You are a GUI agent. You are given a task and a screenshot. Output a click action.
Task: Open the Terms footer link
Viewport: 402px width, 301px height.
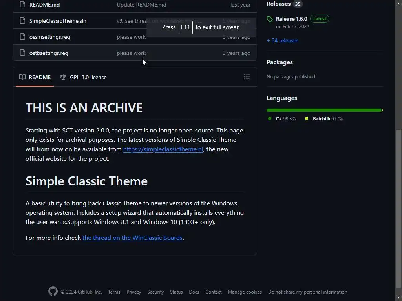[114, 292]
